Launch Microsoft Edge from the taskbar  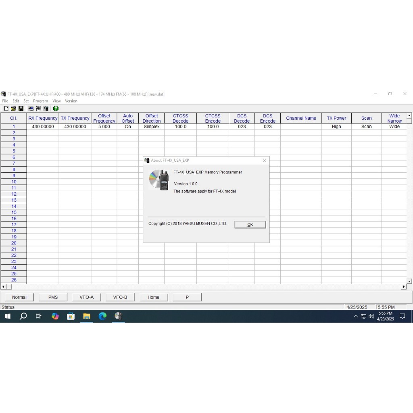(102, 316)
